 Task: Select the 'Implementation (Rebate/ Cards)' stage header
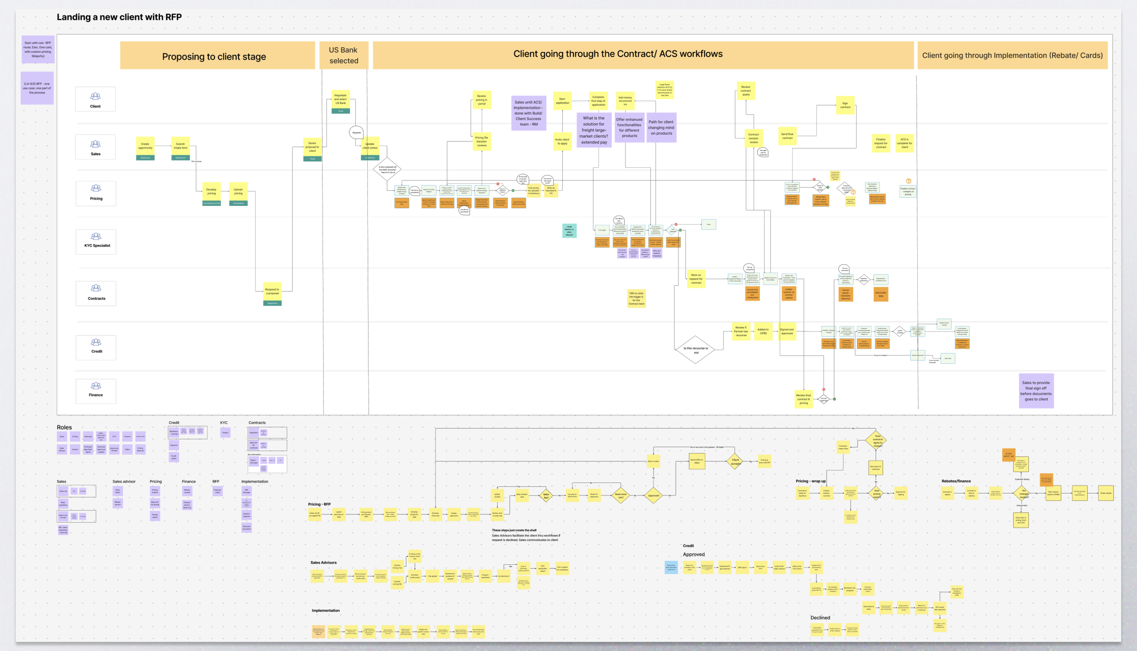pyautogui.click(x=1012, y=55)
